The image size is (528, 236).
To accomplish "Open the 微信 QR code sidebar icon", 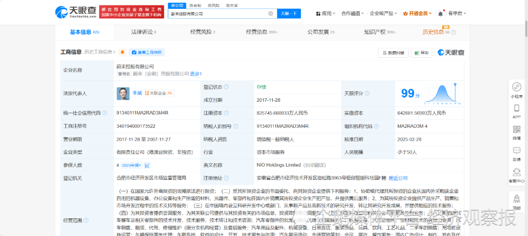I will pos(516,133).
